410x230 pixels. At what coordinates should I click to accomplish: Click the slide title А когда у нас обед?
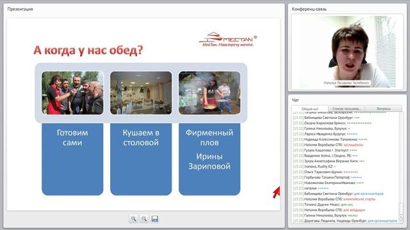(88, 50)
